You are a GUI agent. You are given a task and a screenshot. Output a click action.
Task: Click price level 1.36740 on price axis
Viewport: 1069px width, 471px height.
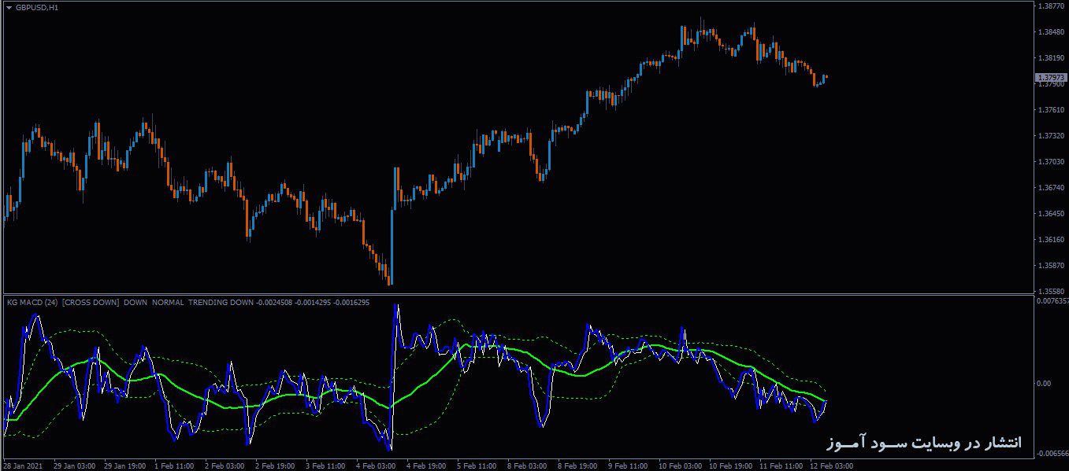tap(1052, 188)
